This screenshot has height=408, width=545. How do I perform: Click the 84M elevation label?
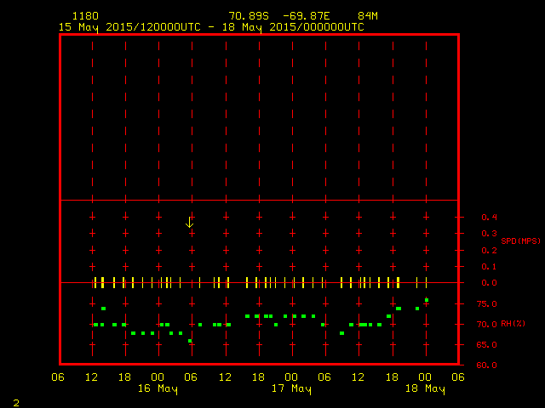[x=368, y=16]
